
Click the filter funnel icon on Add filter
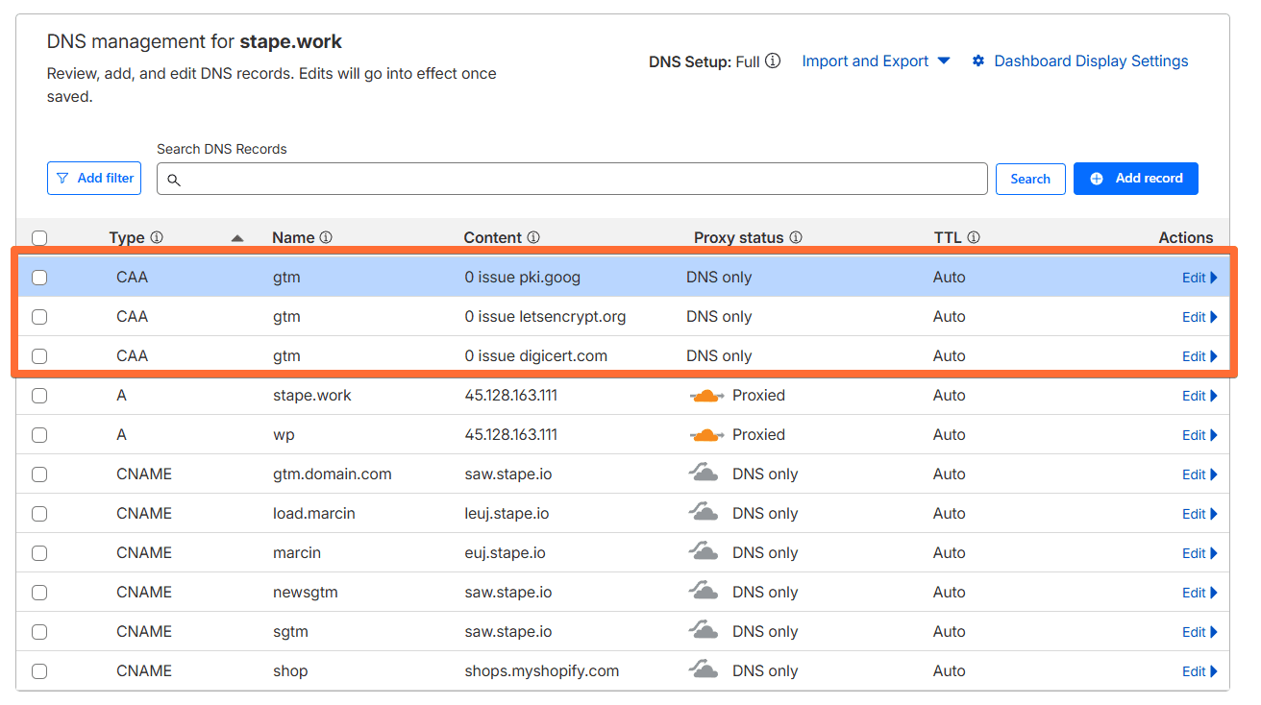[x=63, y=178]
